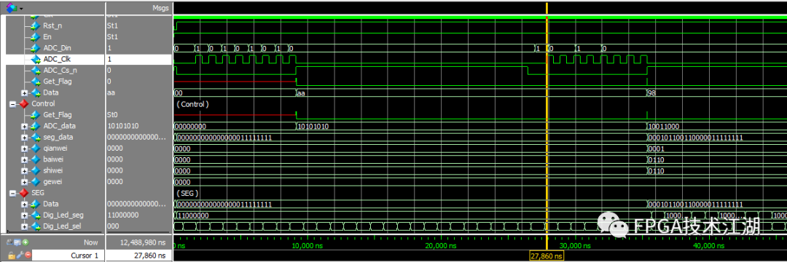Click the delete cursor red minus icon
787x262 pixels.
tap(28, 255)
